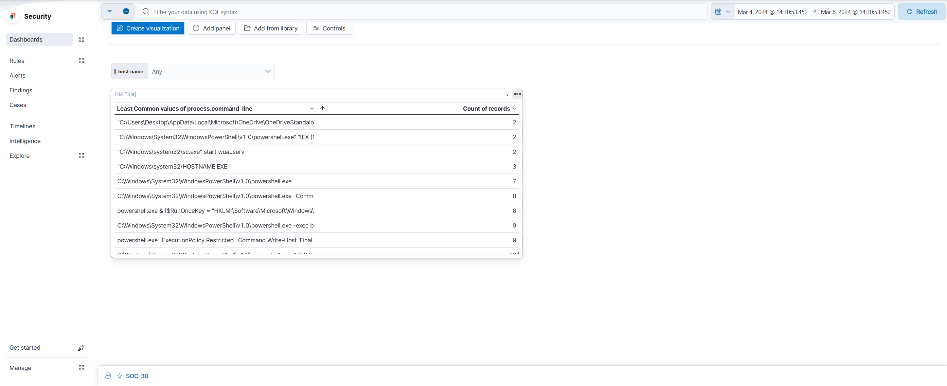Open Least Common values column chevron
The width and height of the screenshot is (947, 386).
coord(312,109)
